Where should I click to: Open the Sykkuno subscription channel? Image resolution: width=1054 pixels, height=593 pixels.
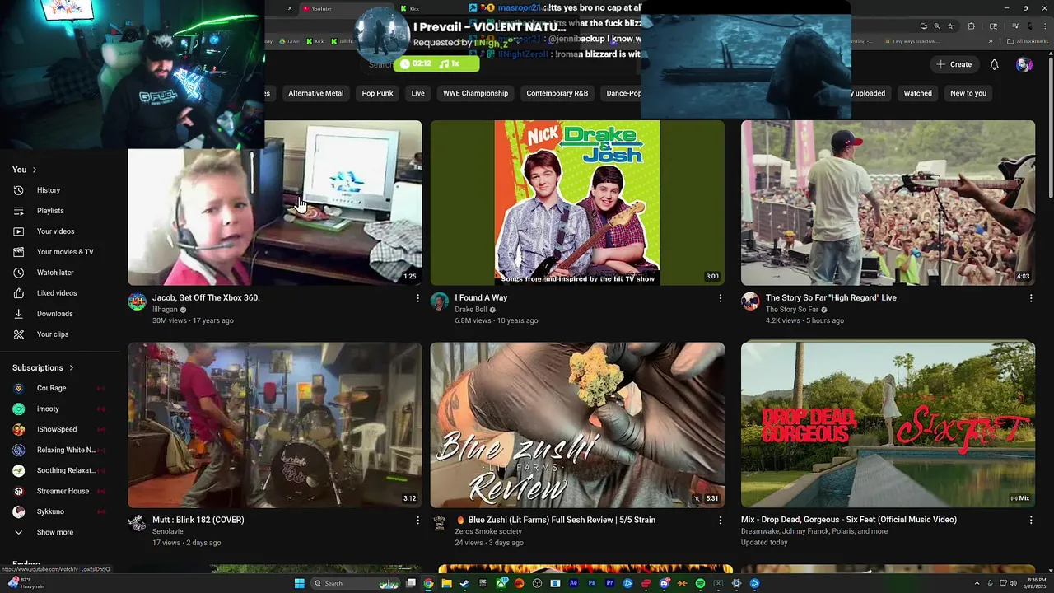[49, 511]
